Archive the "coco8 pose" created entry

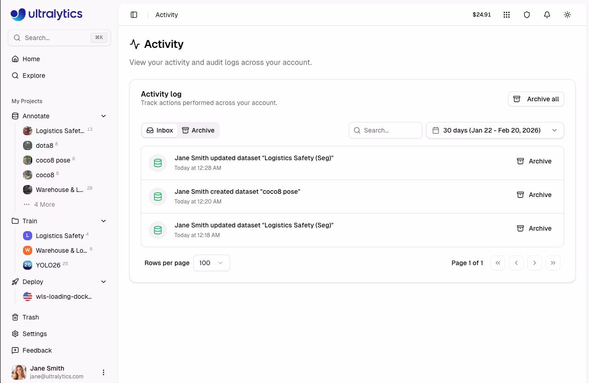534,195
